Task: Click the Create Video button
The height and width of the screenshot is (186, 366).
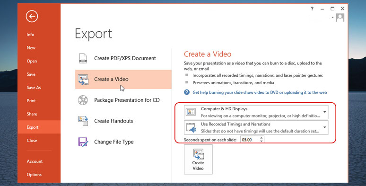Action: pyautogui.click(x=198, y=159)
